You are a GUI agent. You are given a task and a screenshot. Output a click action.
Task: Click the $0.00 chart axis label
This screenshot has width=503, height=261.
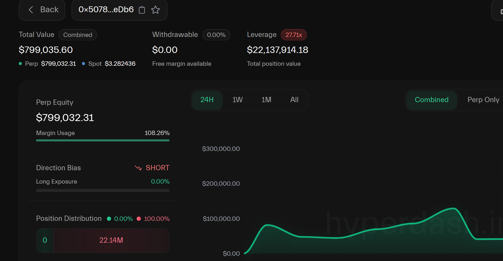point(231,253)
